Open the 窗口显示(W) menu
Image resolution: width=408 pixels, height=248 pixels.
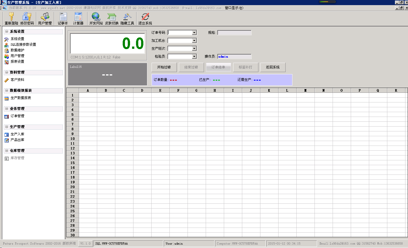(234, 8)
